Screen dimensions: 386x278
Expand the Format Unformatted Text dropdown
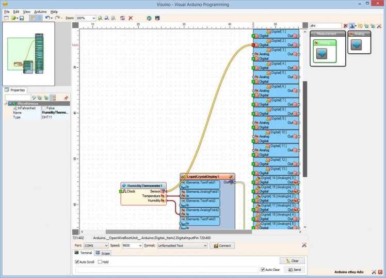pos(205,245)
